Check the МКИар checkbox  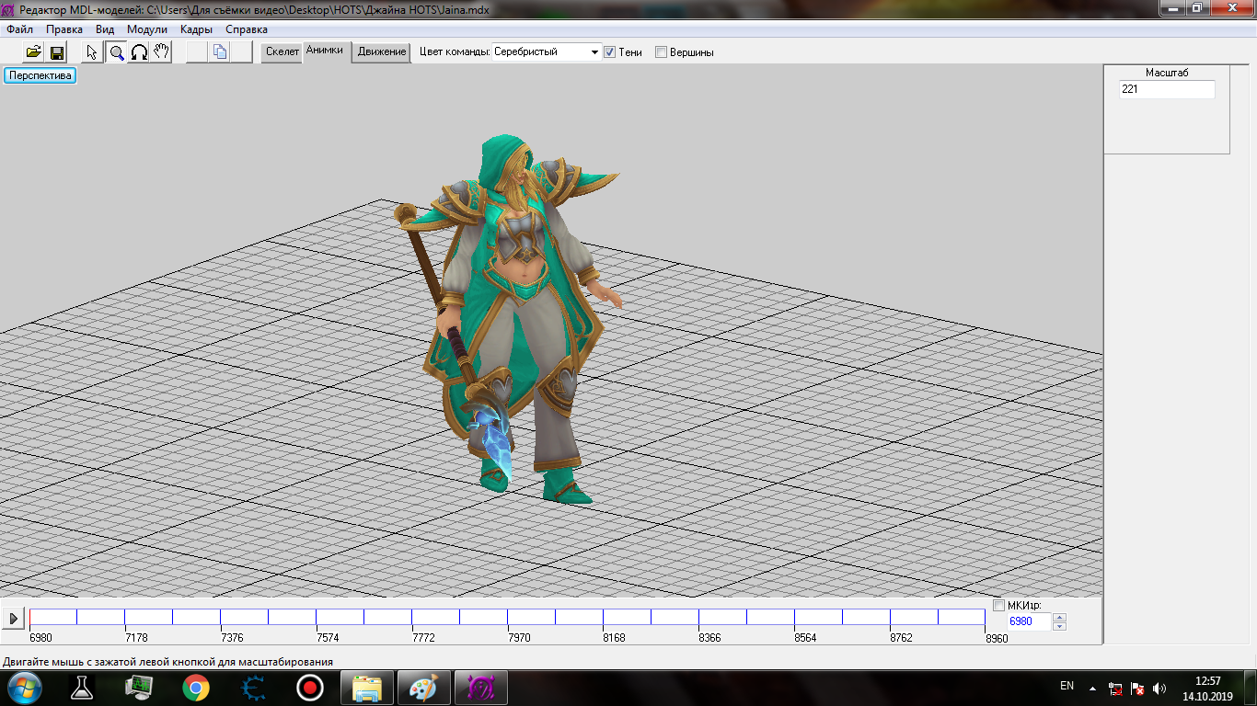click(999, 605)
